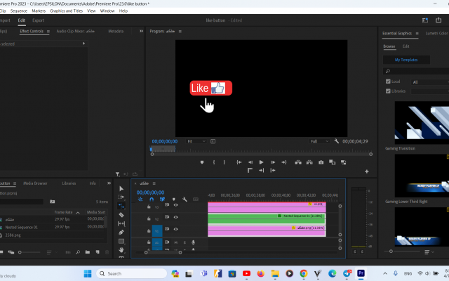Toggle V2 track output eye
This screenshot has width=449, height=281.
click(176, 217)
